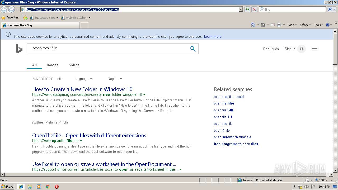The width and height of the screenshot is (338, 190).
Task: Show hidden system tray icons
Action: click(x=294, y=187)
